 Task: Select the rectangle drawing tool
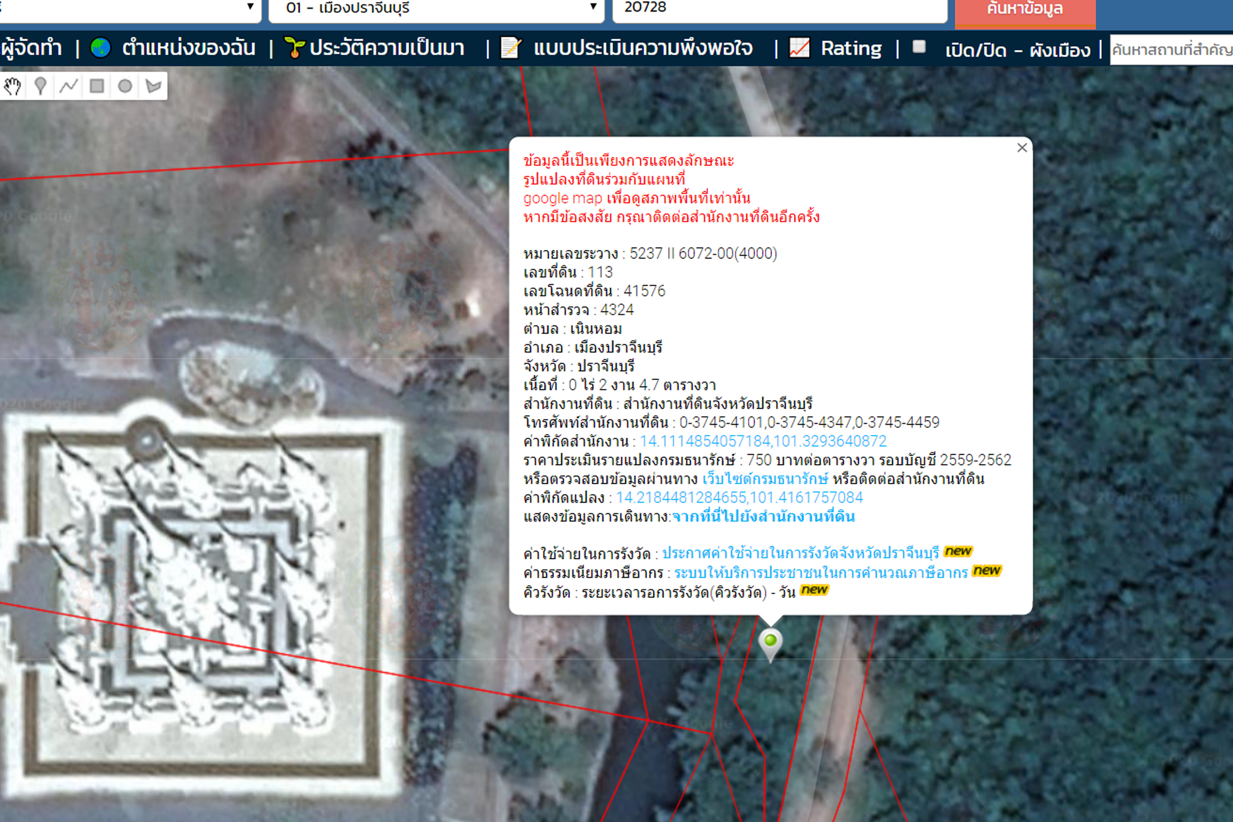point(97,86)
